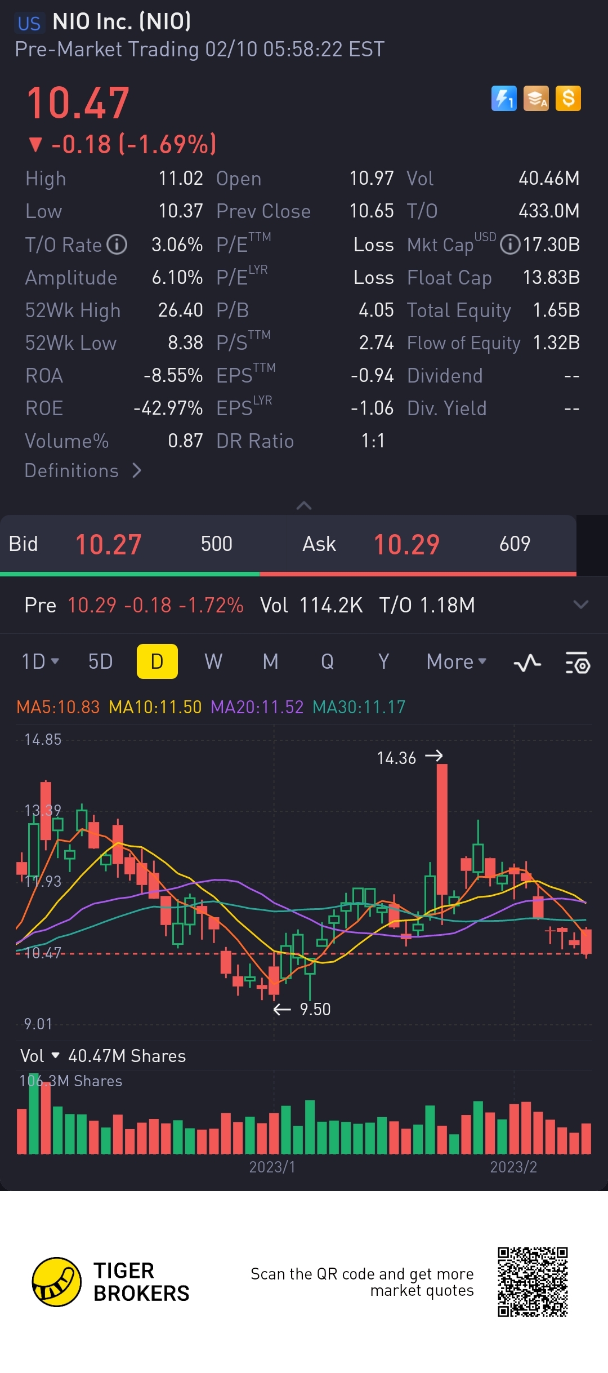The width and height of the screenshot is (608, 1373).
Task: Tap the blue lightning bolt icon
Action: click(504, 99)
